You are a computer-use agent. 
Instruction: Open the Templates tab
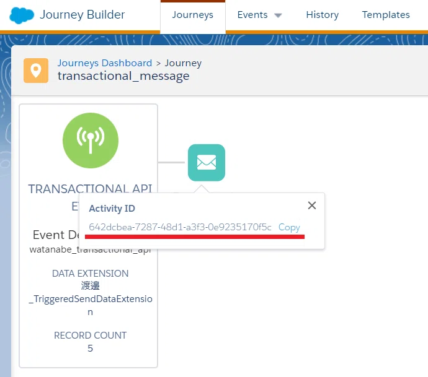click(x=386, y=15)
